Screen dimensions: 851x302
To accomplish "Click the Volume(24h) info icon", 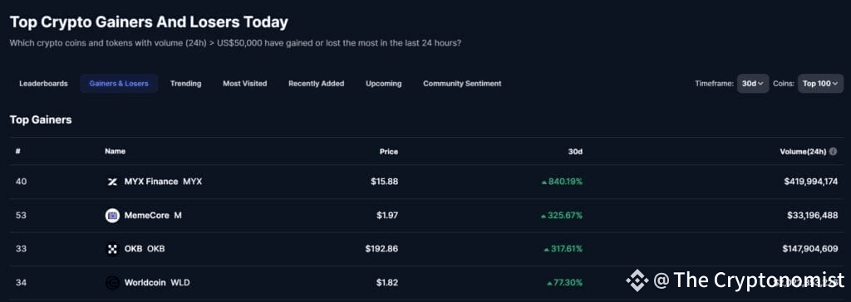I will pos(833,152).
